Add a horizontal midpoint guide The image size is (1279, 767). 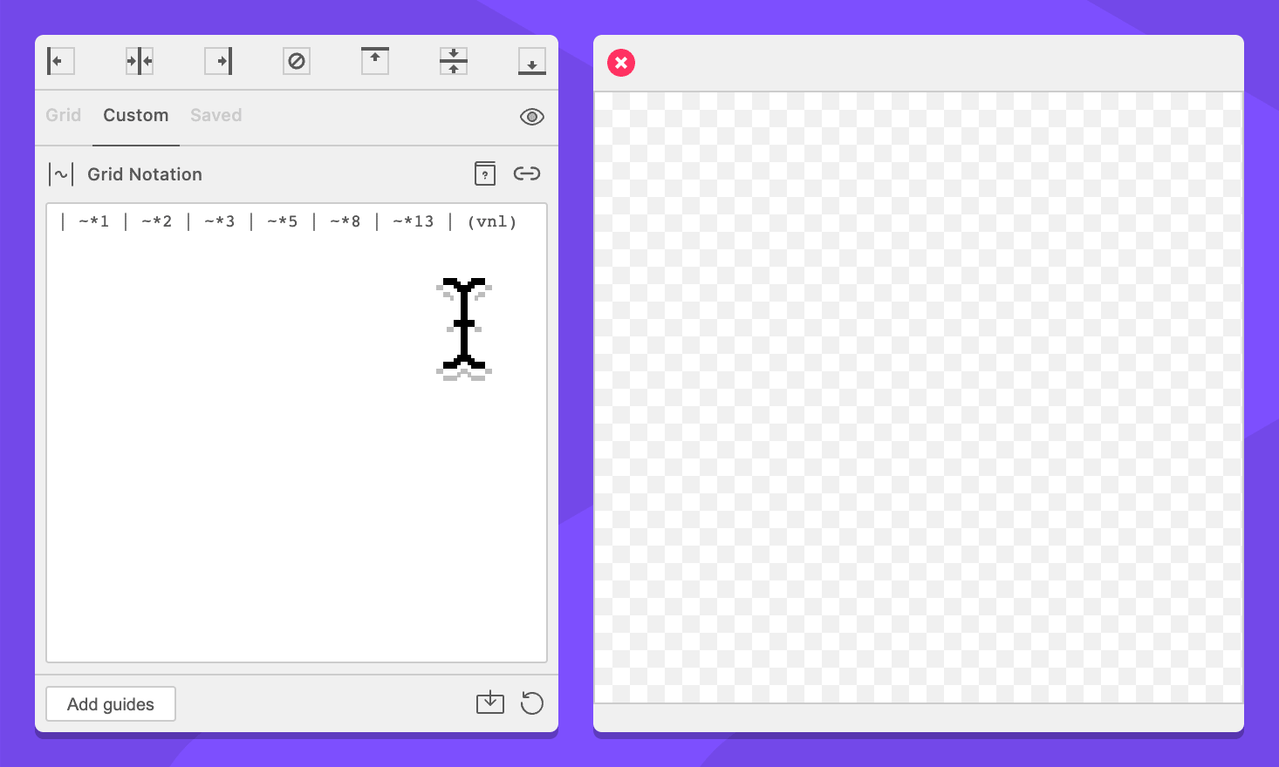pyautogui.click(x=454, y=61)
